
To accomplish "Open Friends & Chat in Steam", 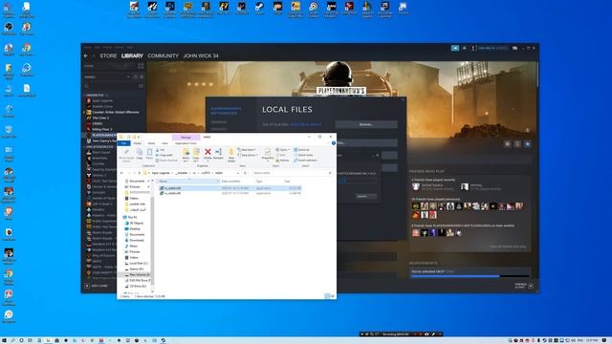I will (523, 286).
